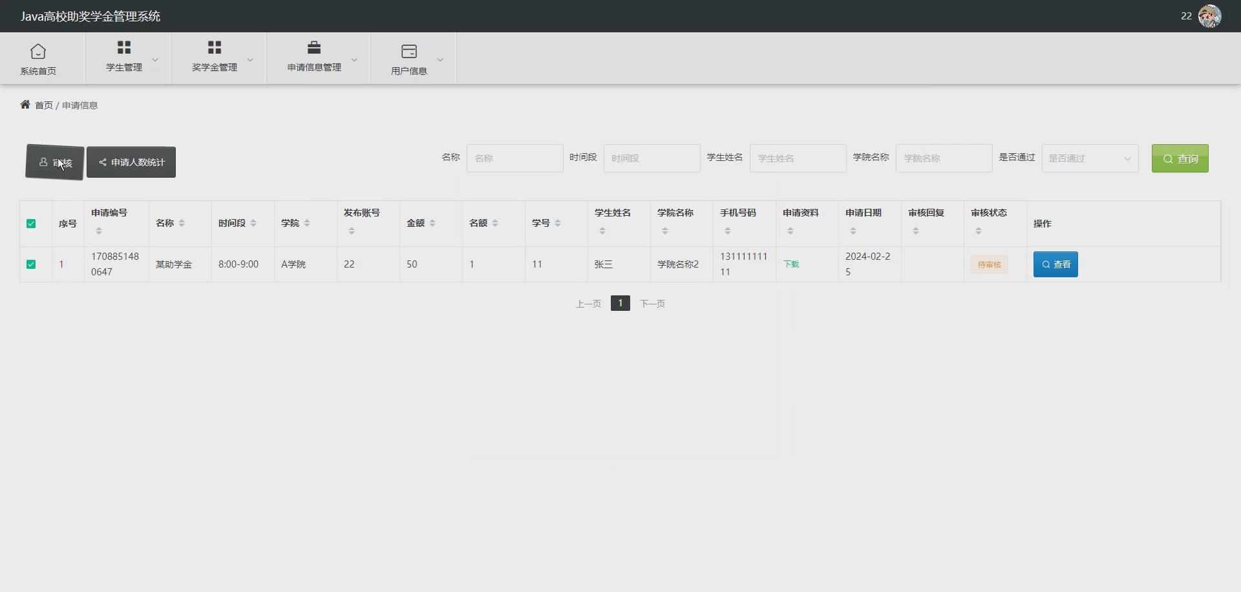Expand the 奖学金管理 menu chevron

[x=250, y=59]
